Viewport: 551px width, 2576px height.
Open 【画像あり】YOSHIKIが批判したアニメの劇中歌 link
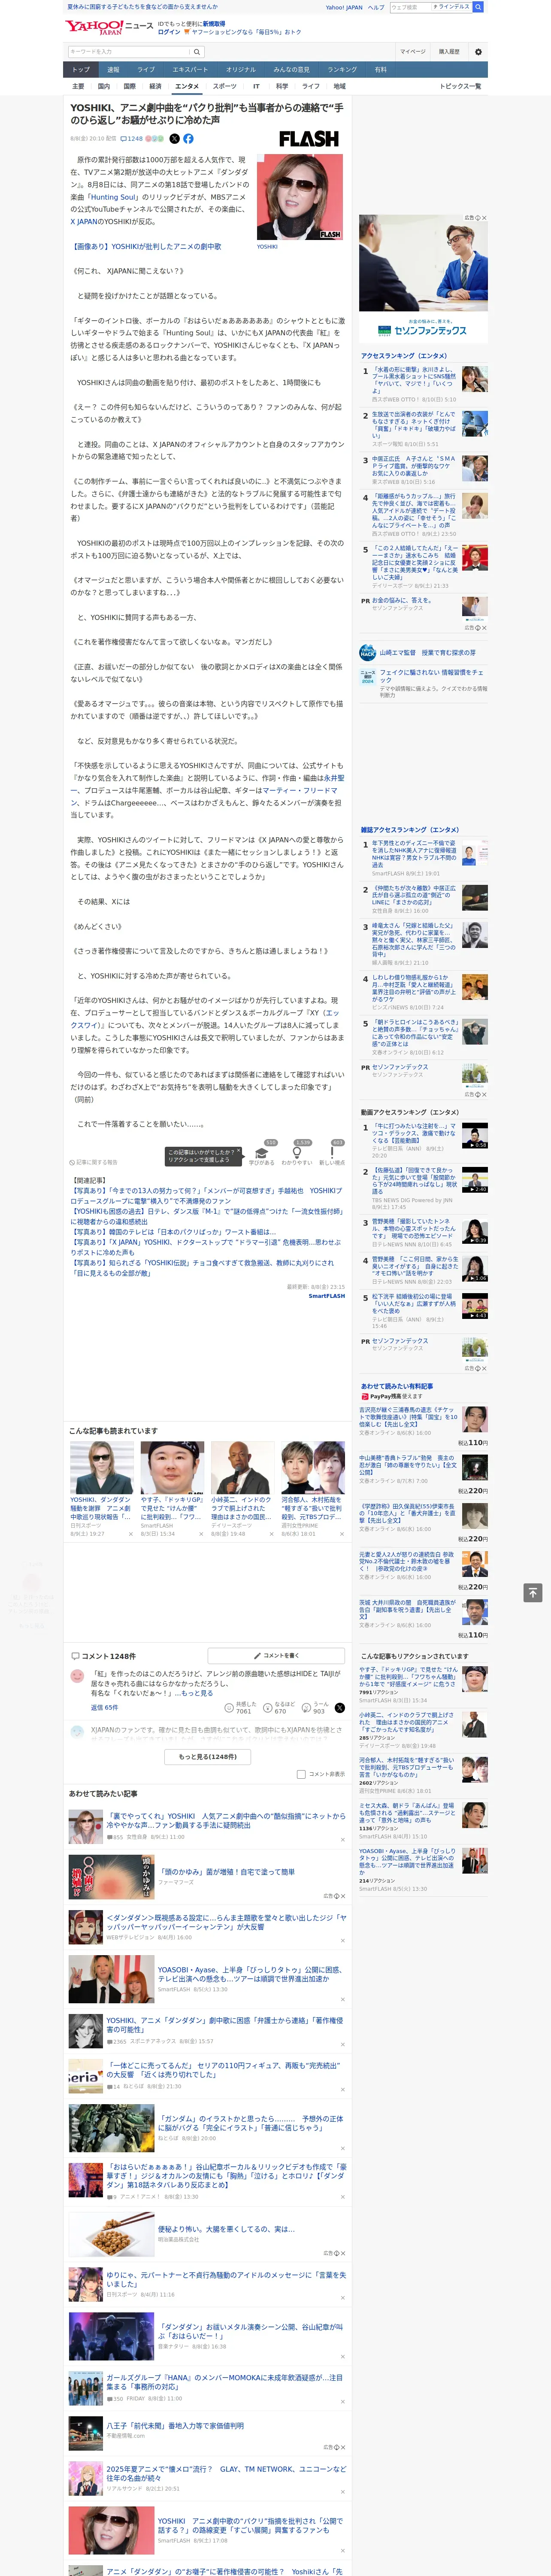pyautogui.click(x=146, y=246)
